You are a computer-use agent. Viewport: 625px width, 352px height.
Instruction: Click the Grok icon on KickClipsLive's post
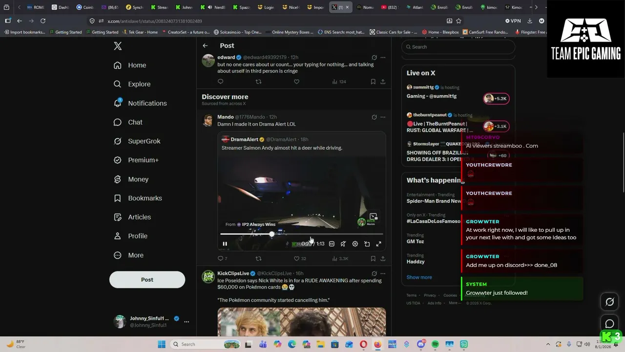pos(374,273)
